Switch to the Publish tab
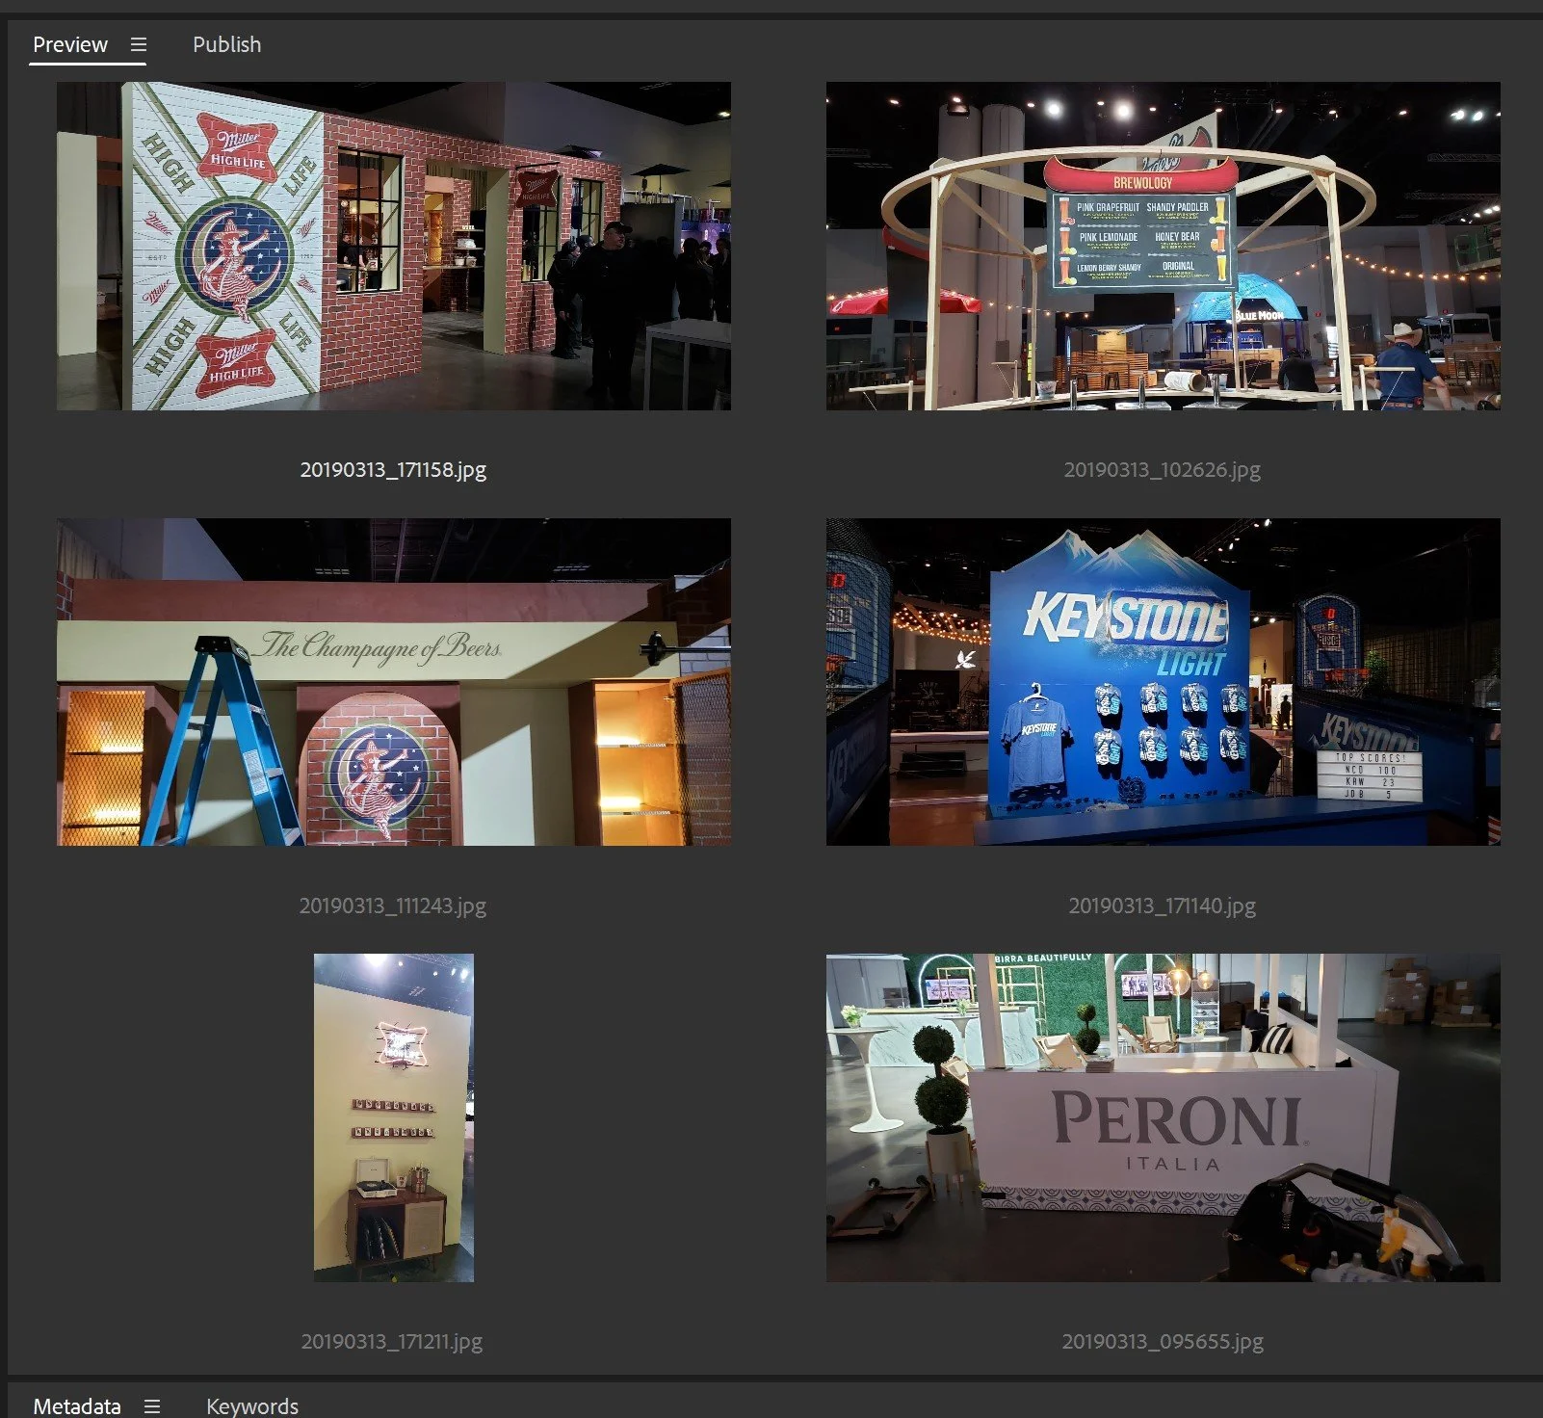This screenshot has width=1543, height=1418. pyautogui.click(x=226, y=44)
